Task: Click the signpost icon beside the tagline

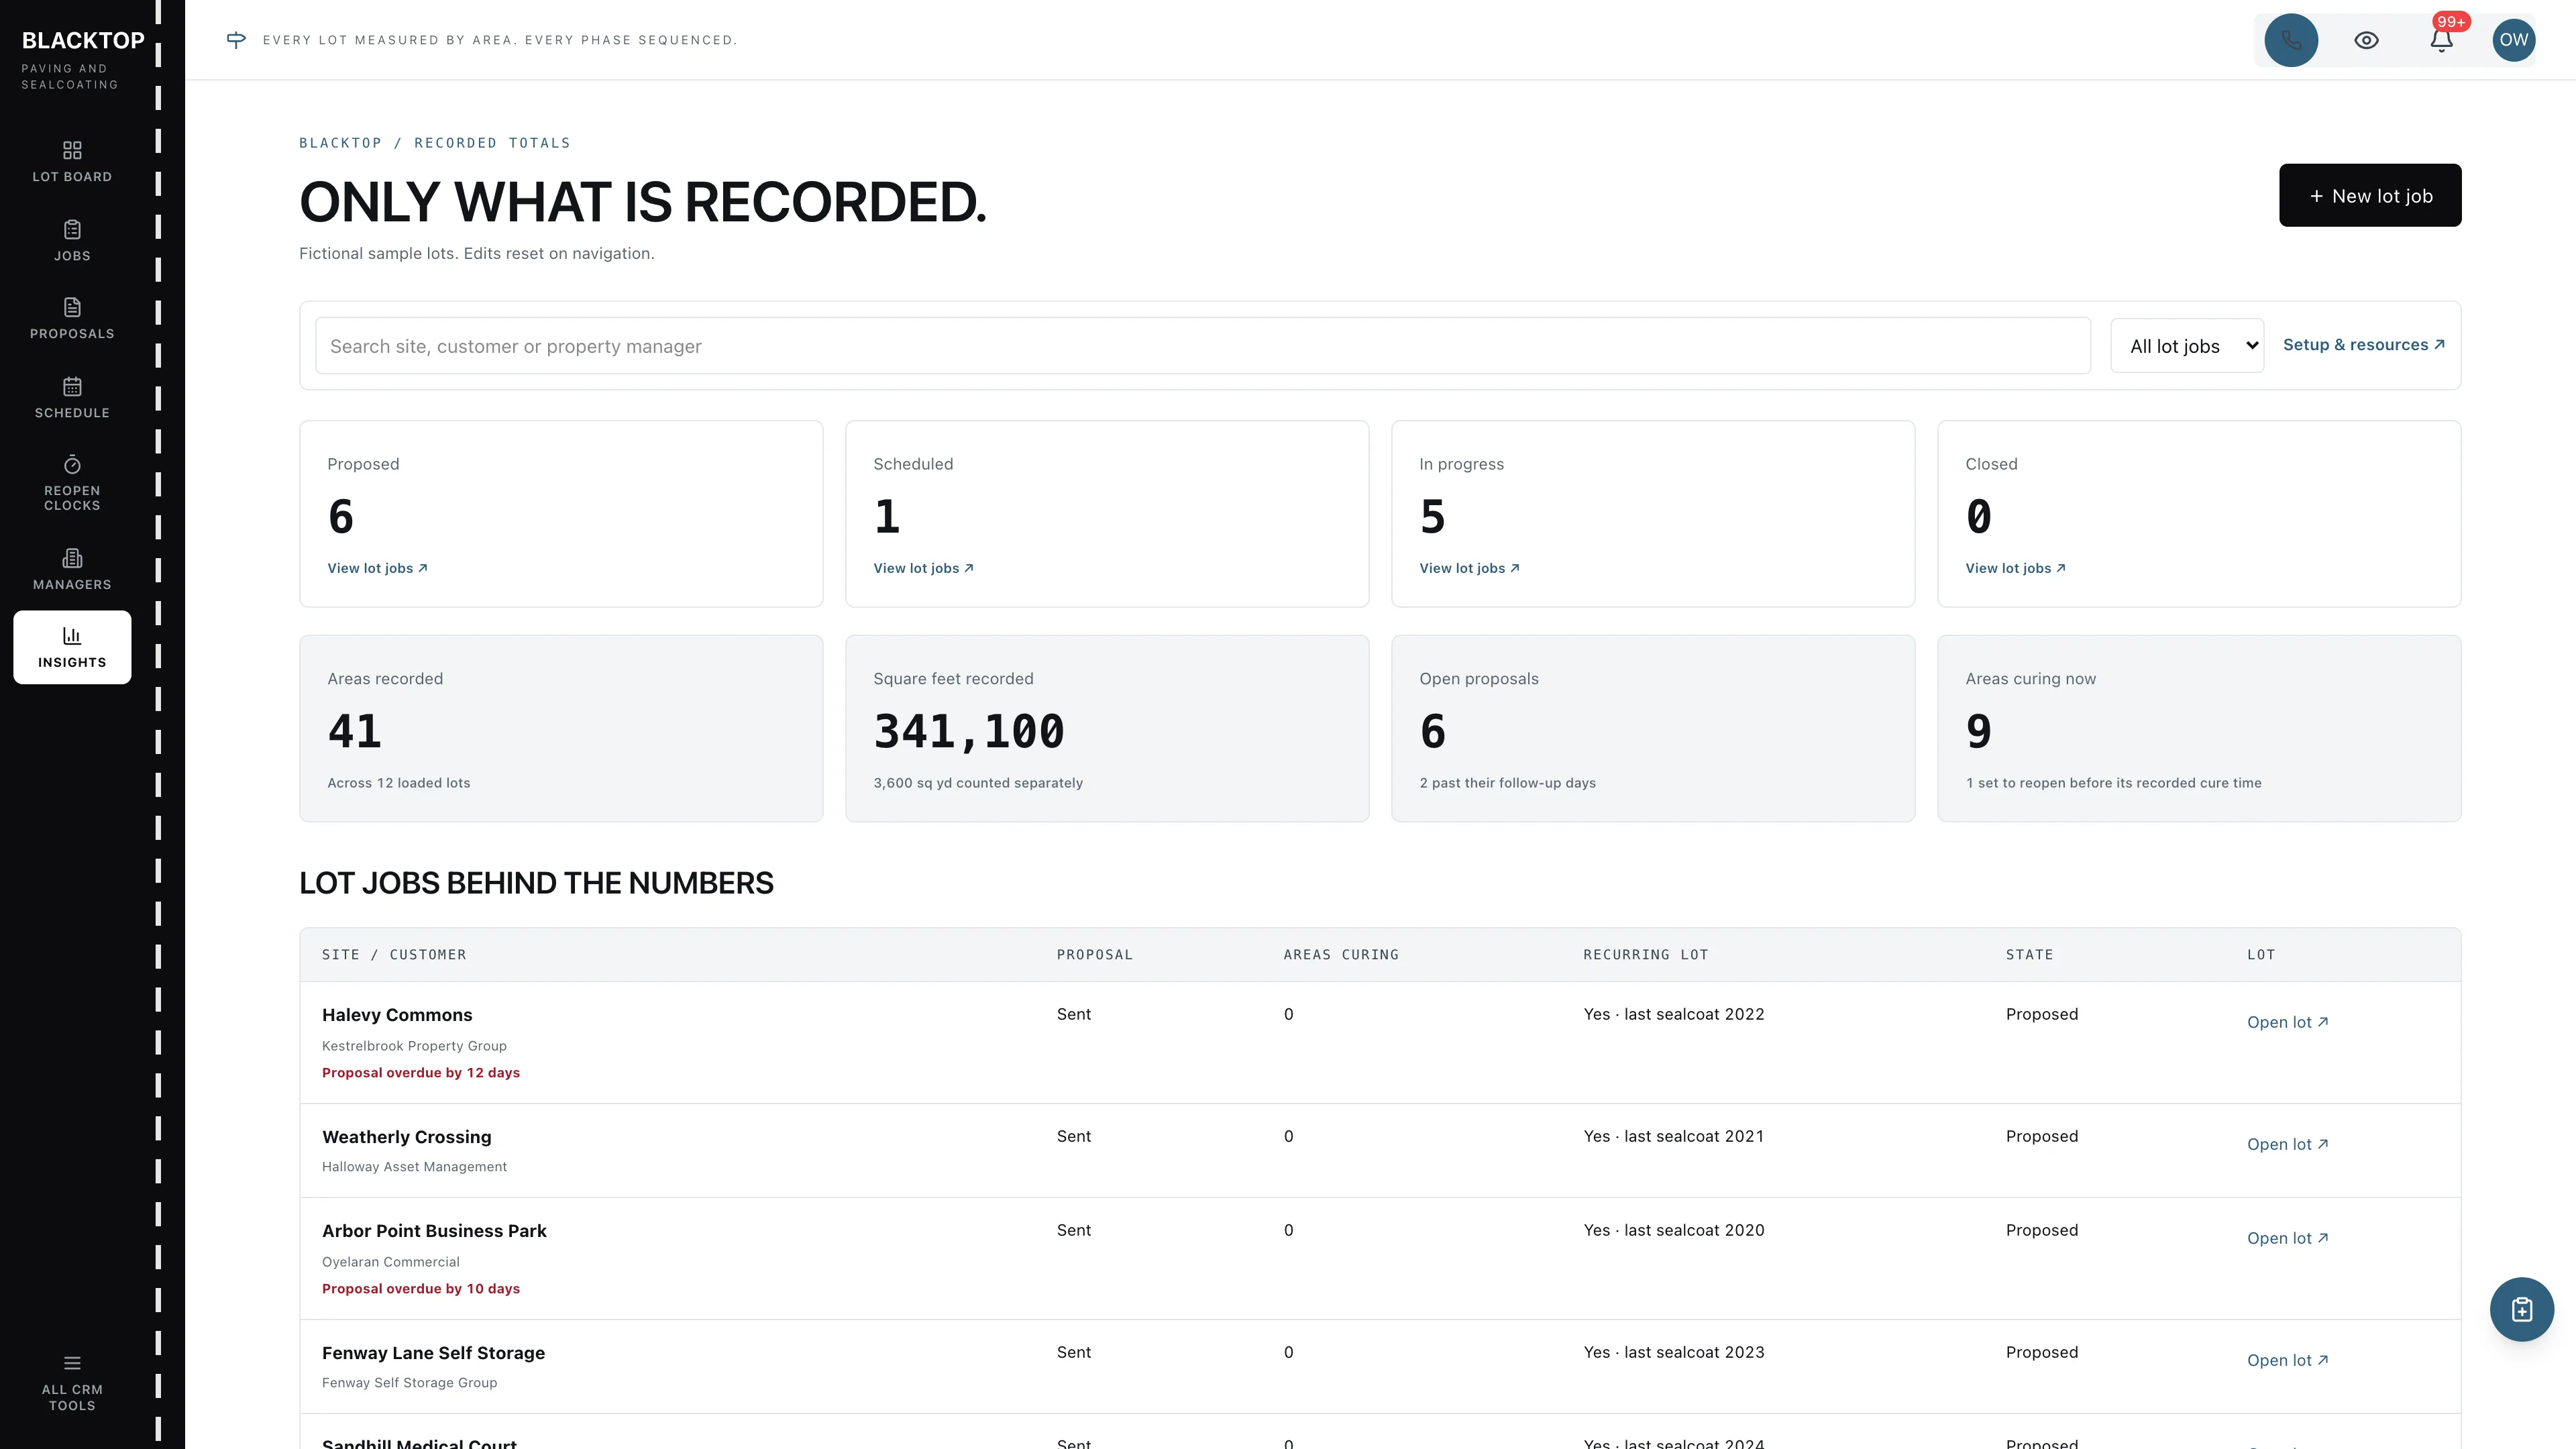Action: pyautogui.click(x=236, y=40)
